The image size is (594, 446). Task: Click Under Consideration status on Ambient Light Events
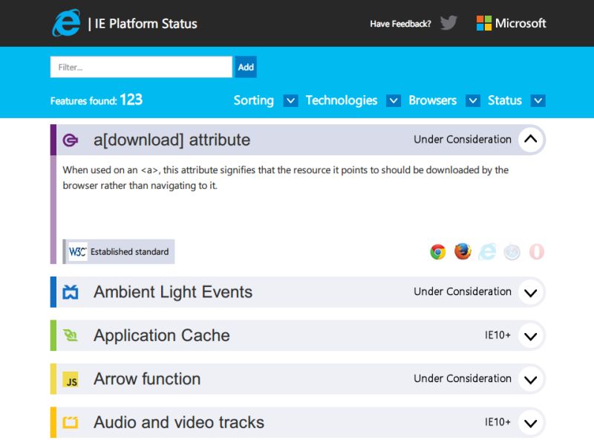[463, 291]
